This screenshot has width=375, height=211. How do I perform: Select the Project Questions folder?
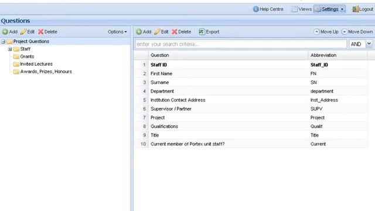(x=31, y=42)
